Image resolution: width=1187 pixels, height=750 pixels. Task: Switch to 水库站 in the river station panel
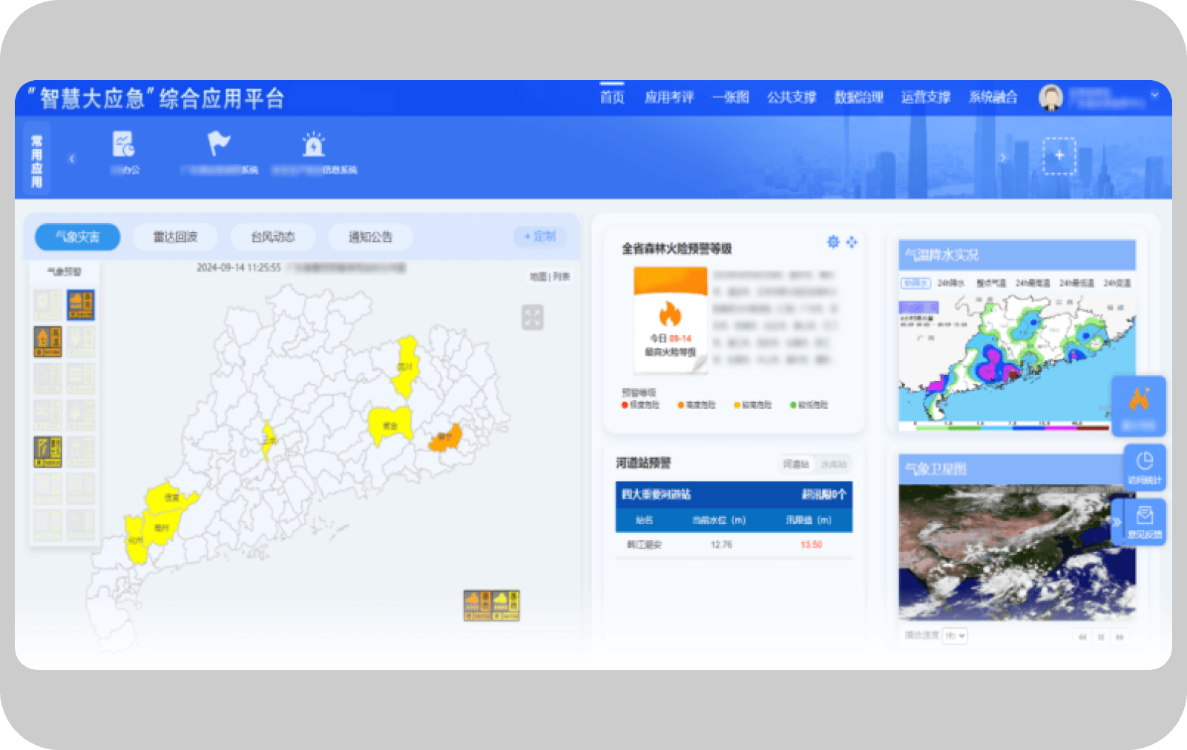(834, 465)
